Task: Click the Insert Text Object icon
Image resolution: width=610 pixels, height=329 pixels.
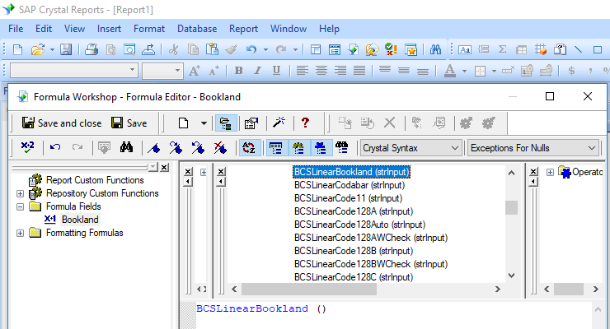Action: click(x=464, y=49)
